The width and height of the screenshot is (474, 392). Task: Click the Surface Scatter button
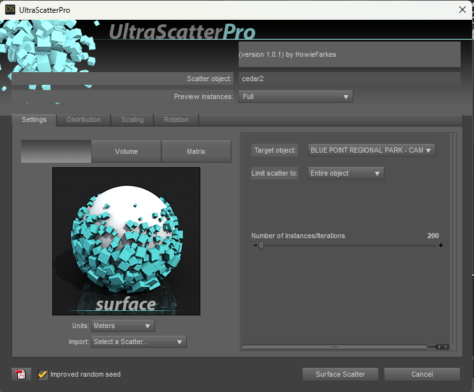(x=341, y=374)
